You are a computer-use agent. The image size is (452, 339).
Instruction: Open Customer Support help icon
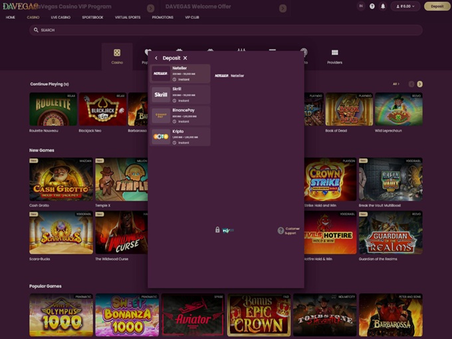coord(281,231)
